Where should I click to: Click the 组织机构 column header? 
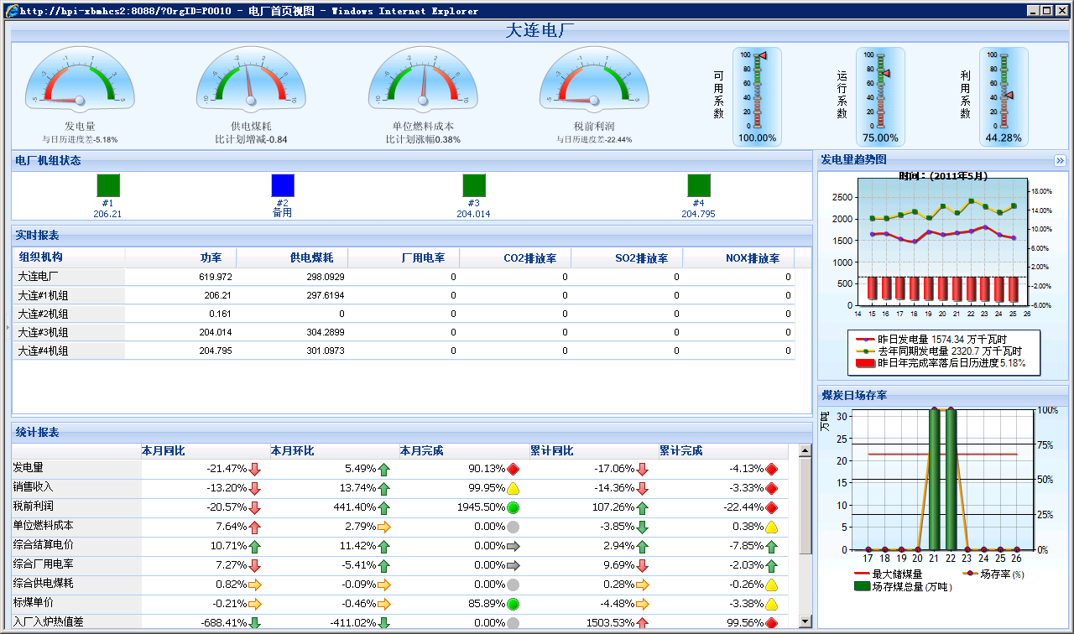click(69, 257)
